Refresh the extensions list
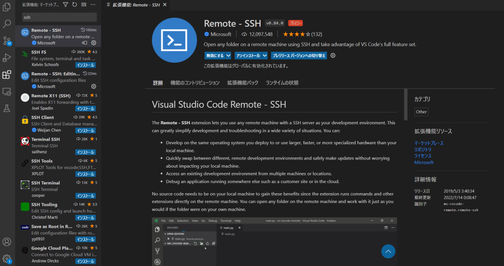The image size is (504, 266). [x=75, y=5]
